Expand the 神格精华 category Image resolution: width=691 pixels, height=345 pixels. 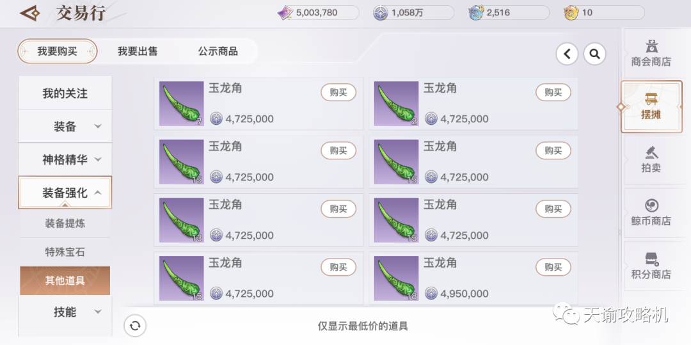pos(65,159)
